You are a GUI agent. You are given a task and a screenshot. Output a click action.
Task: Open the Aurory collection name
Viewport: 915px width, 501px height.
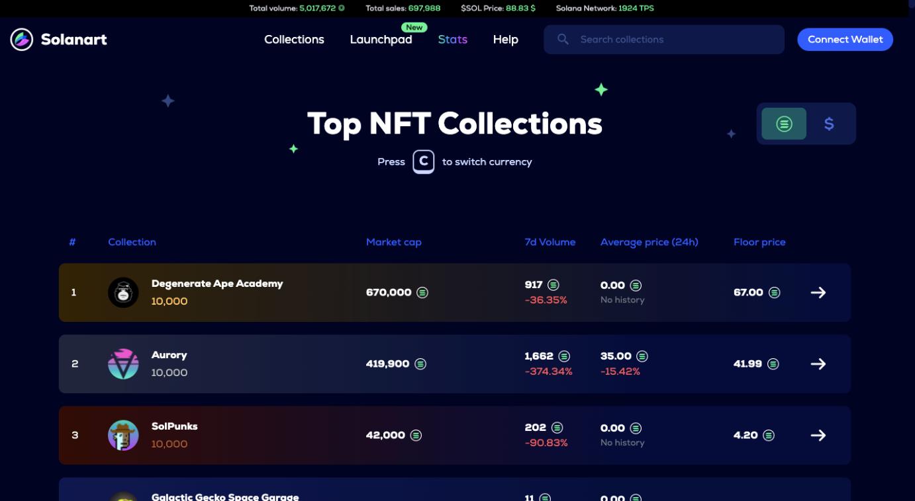169,355
